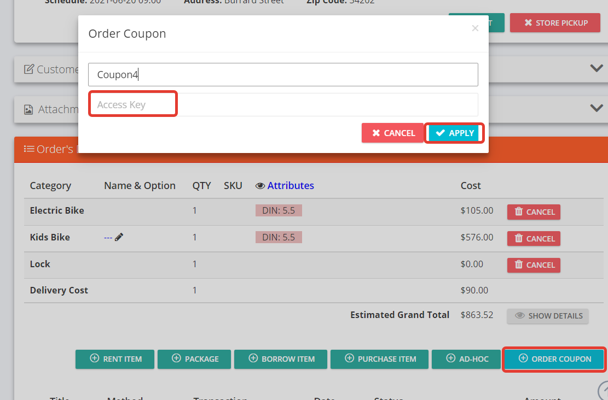Click the Purchase Item button
608x400 pixels.
click(x=380, y=359)
